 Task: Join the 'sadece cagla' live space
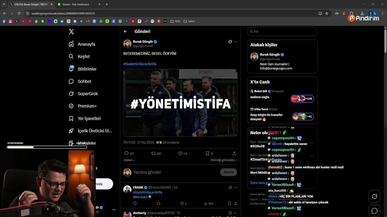click(282, 96)
